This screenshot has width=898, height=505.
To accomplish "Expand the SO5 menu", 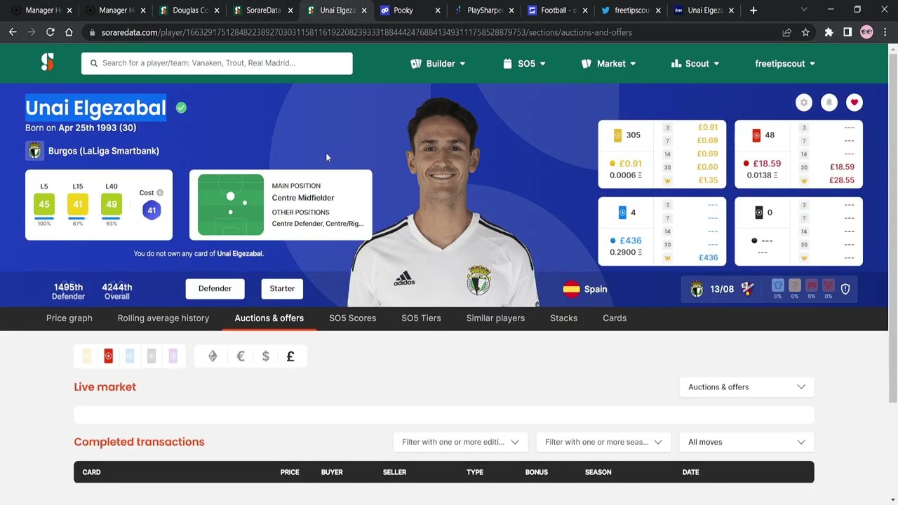I will coord(525,63).
